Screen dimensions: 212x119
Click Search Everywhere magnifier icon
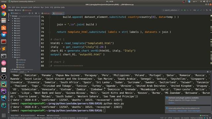tap(210, 10)
